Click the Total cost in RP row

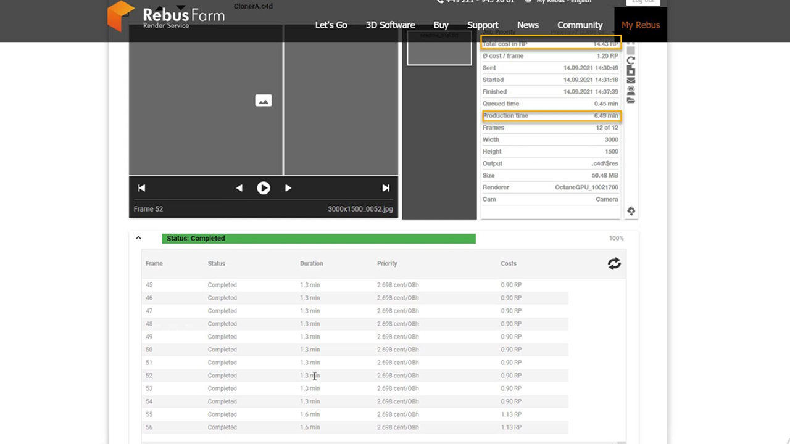coord(551,44)
